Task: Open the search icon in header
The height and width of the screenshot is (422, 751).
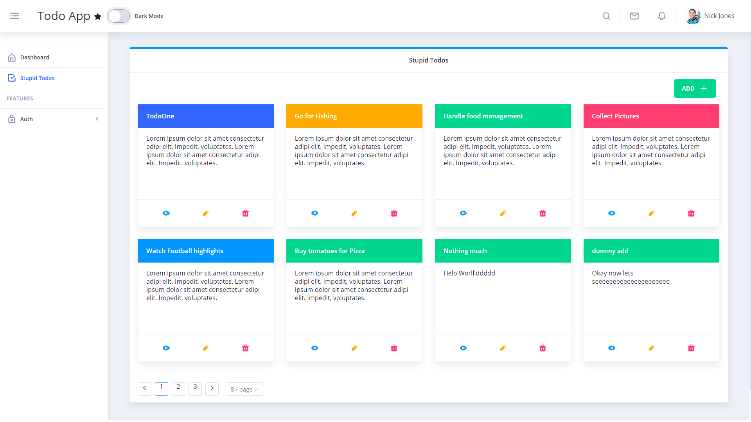Action: pyautogui.click(x=606, y=16)
